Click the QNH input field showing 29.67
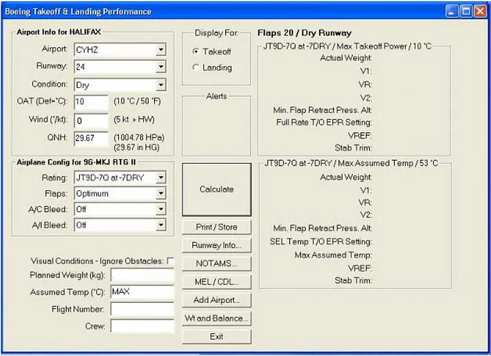491x356 pixels. point(91,138)
